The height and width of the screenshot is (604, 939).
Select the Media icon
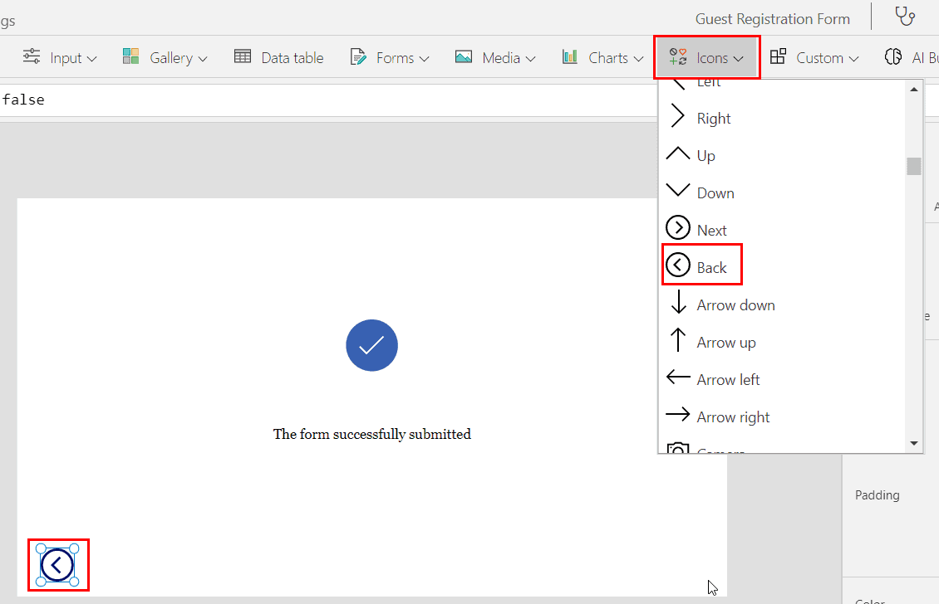[x=463, y=57]
